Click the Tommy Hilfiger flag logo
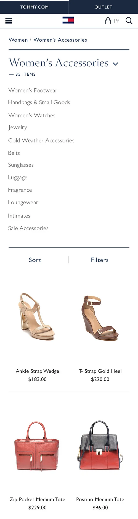This screenshot has width=138, height=519. tap(68, 20)
